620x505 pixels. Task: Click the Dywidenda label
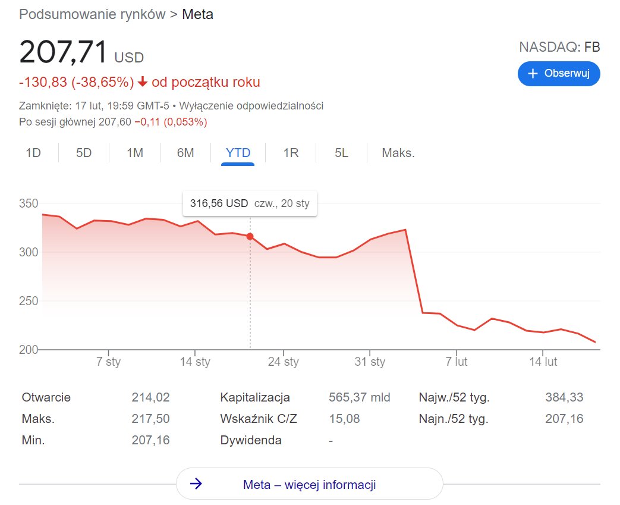[x=251, y=440]
